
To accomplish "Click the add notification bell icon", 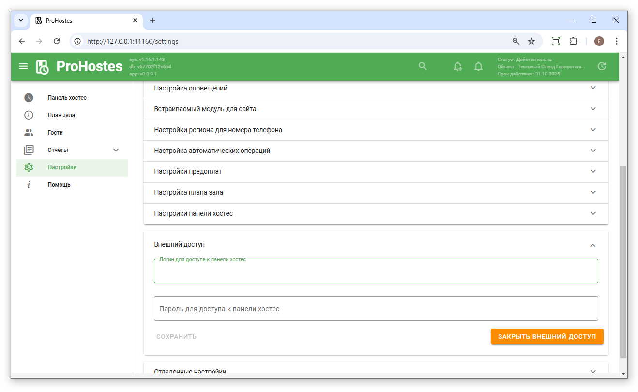I will (457, 67).
